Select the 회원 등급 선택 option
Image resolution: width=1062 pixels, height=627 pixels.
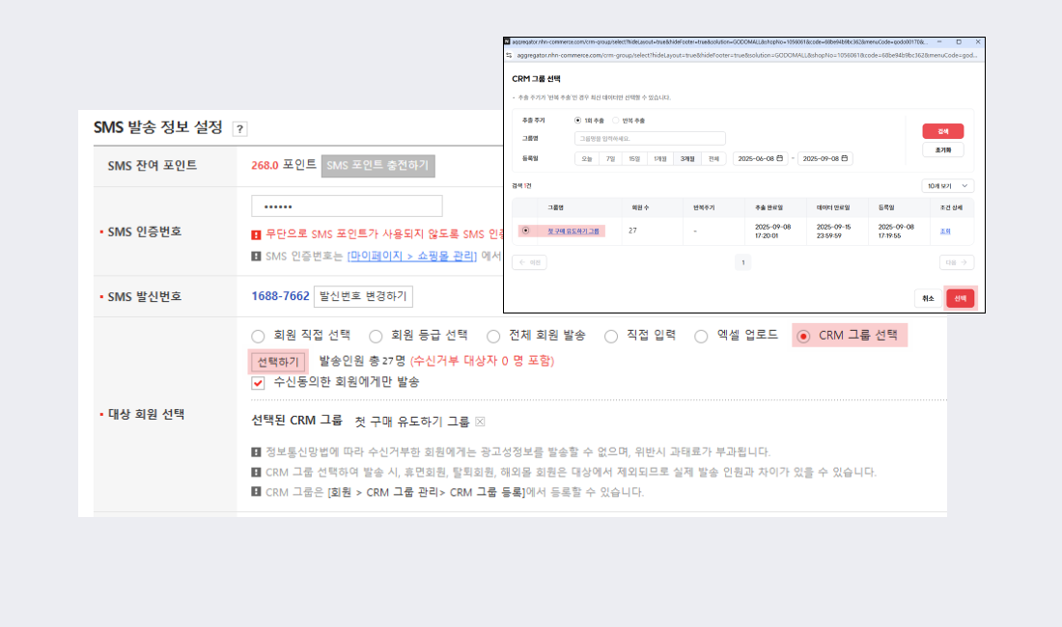377,336
